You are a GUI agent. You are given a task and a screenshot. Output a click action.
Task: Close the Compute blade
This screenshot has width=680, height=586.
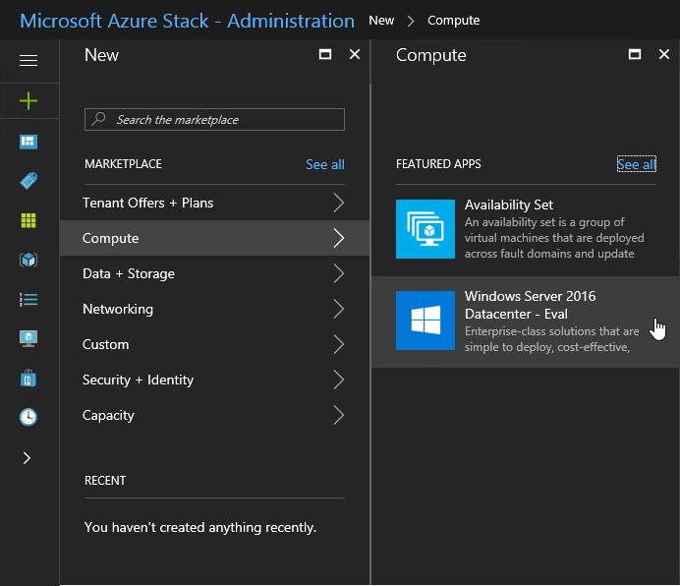pos(664,54)
